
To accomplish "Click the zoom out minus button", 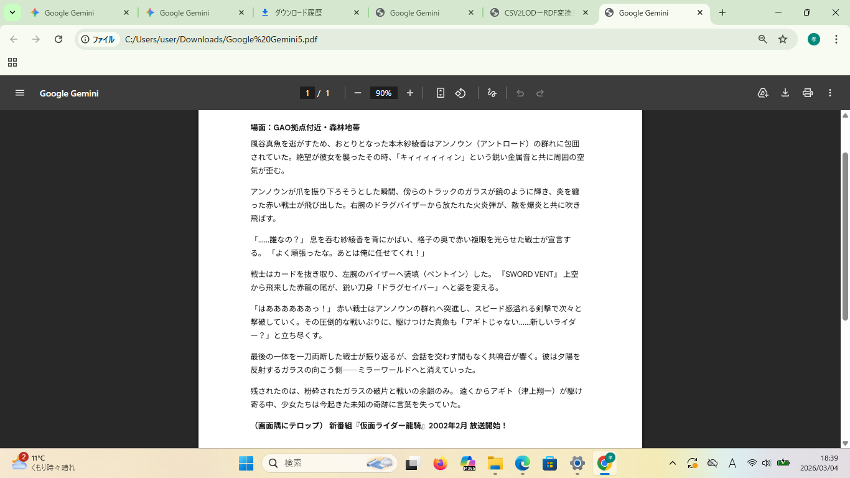I will (358, 93).
